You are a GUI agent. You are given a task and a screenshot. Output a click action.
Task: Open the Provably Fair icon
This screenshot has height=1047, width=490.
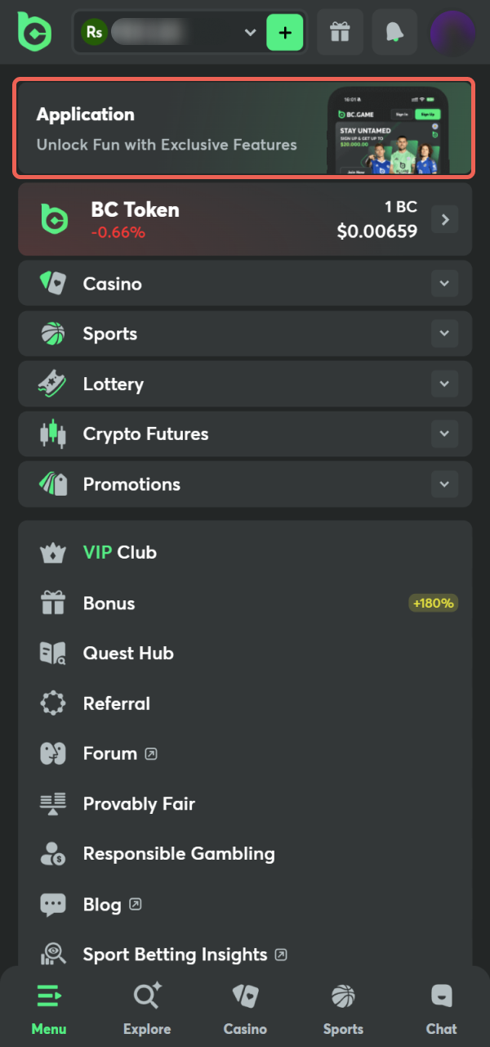52,803
